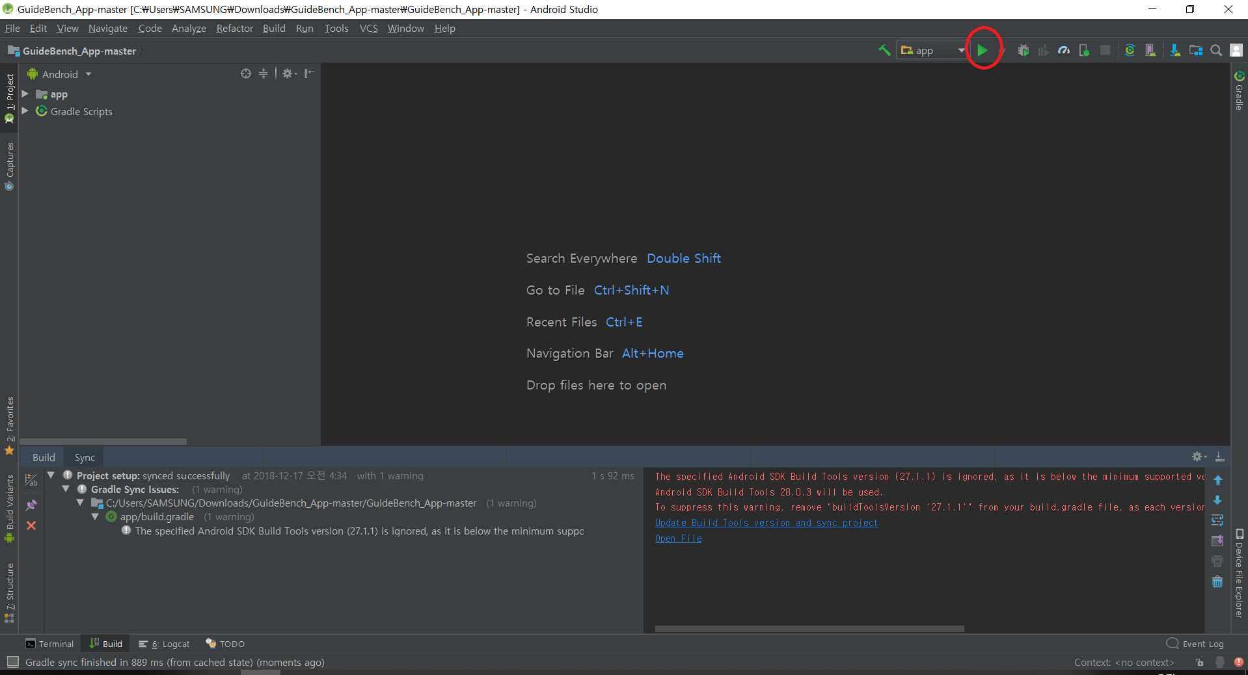Open the AVD Manager phone icon
1248x675 pixels.
[x=1151, y=50]
